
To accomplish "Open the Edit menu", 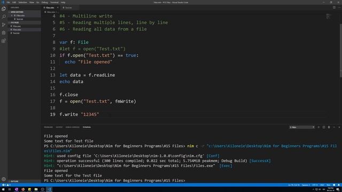I will 14,2.
